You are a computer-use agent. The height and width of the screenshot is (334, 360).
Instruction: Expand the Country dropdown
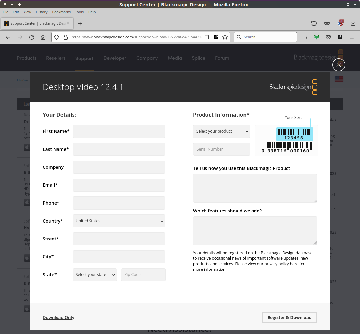pyautogui.click(x=119, y=221)
